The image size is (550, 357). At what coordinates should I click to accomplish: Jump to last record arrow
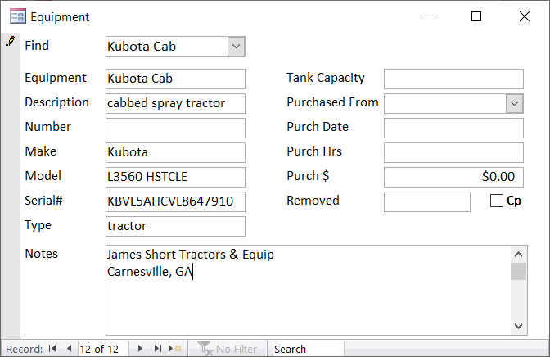(157, 349)
